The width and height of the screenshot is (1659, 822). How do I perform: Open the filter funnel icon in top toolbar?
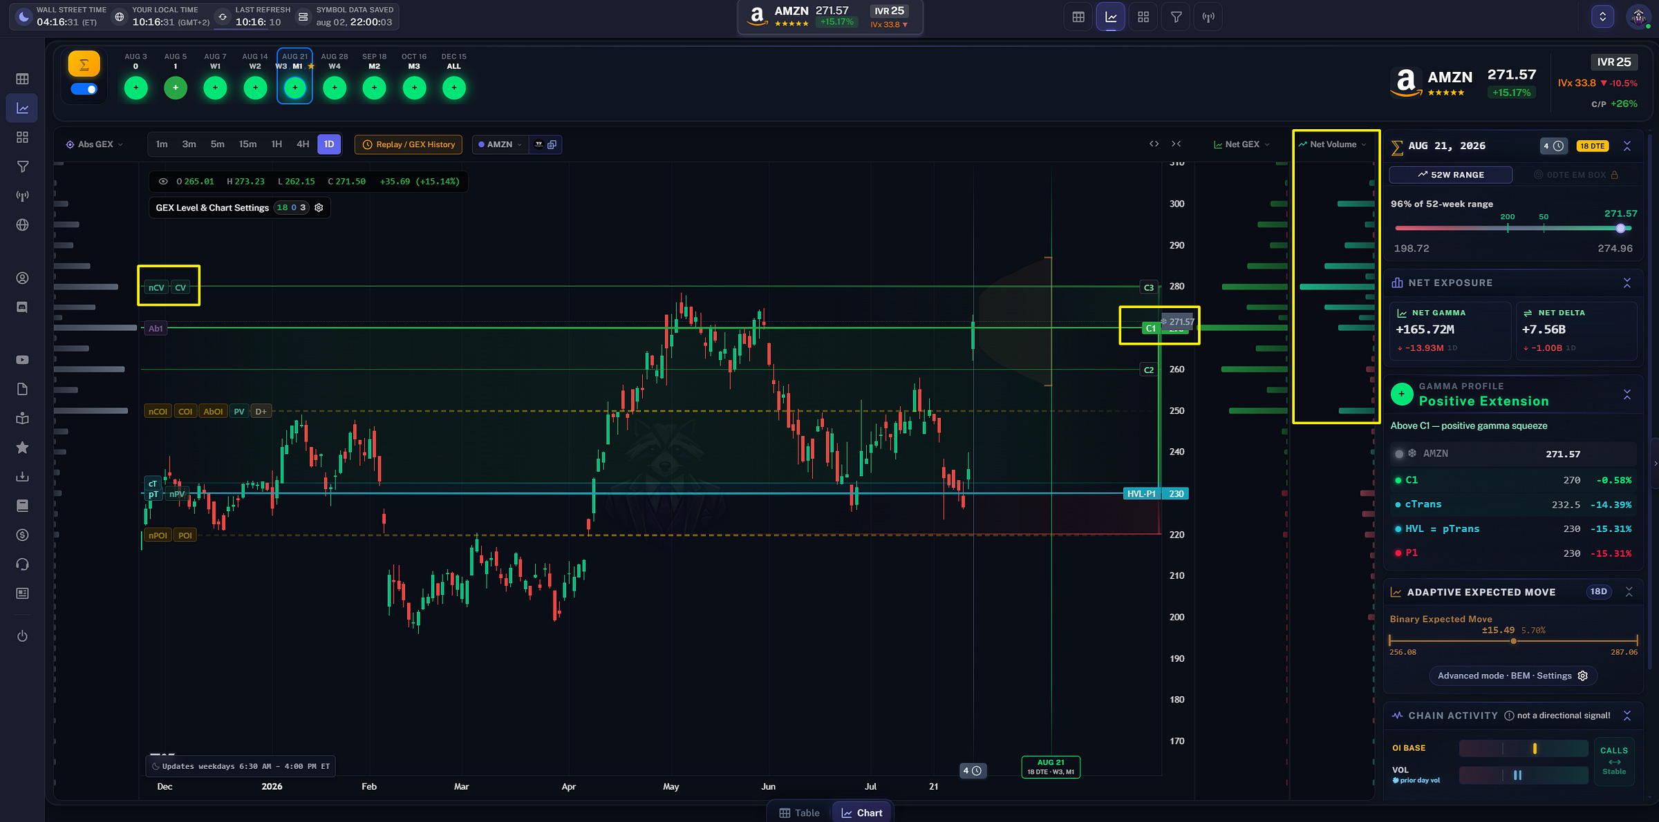click(1176, 17)
